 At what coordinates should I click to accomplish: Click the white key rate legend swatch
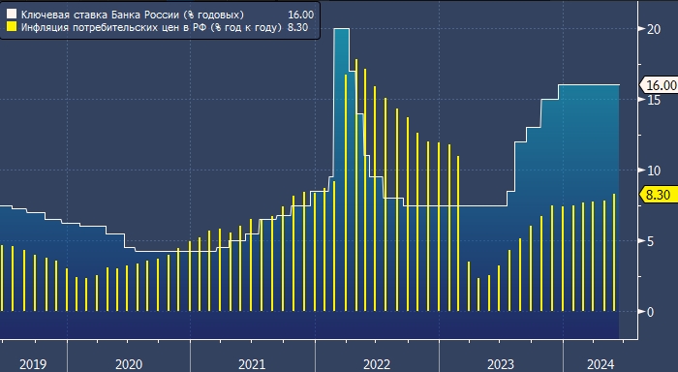(12, 15)
